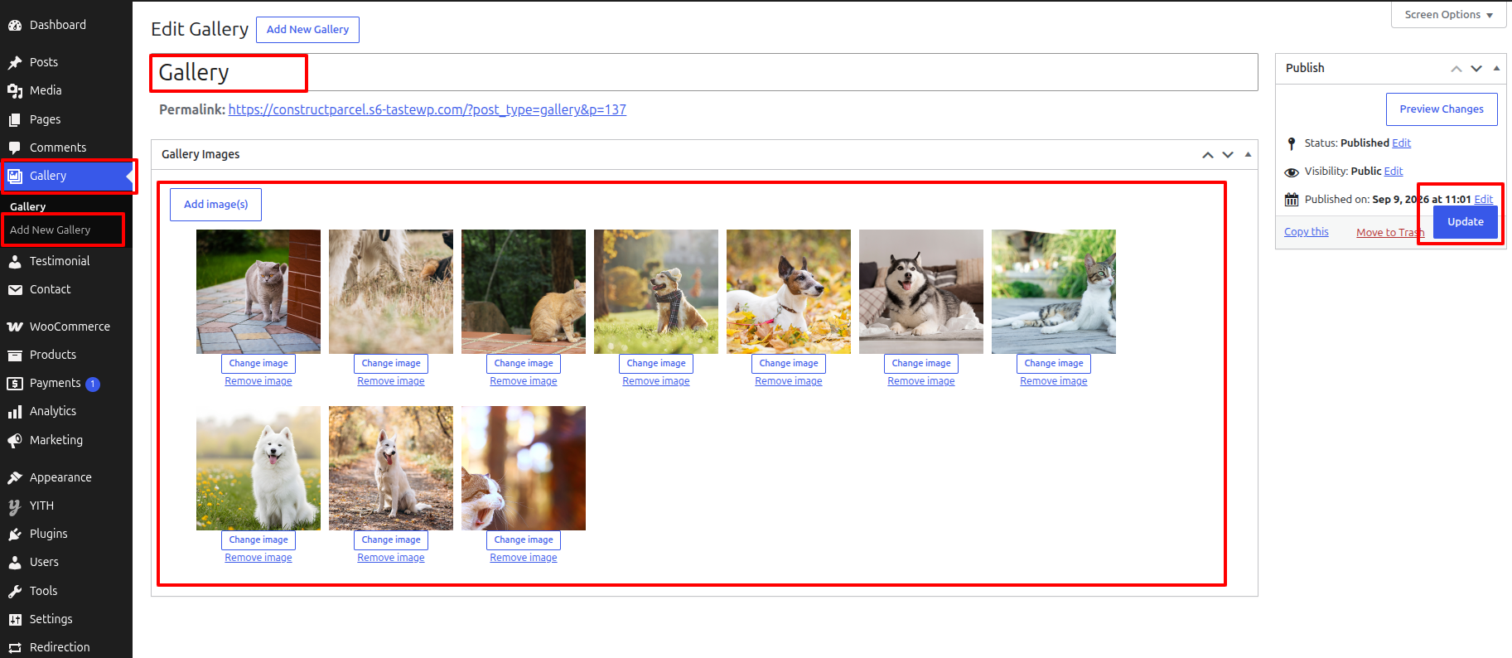Screen dimensions: 1512x658
Task: Move the gallery to Trash
Action: point(1390,233)
